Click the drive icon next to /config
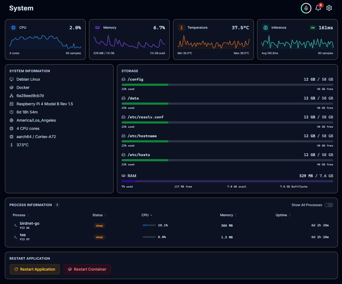The image size is (342, 284). (x=123, y=79)
